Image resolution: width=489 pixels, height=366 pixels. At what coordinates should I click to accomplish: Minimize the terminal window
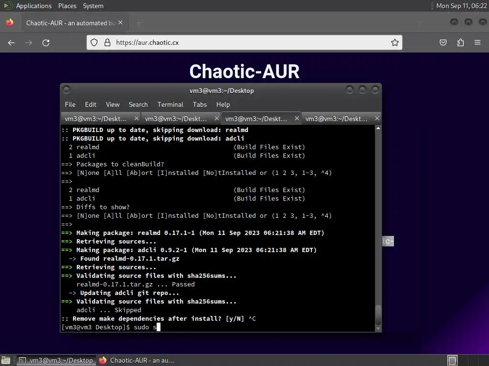[x=349, y=90]
